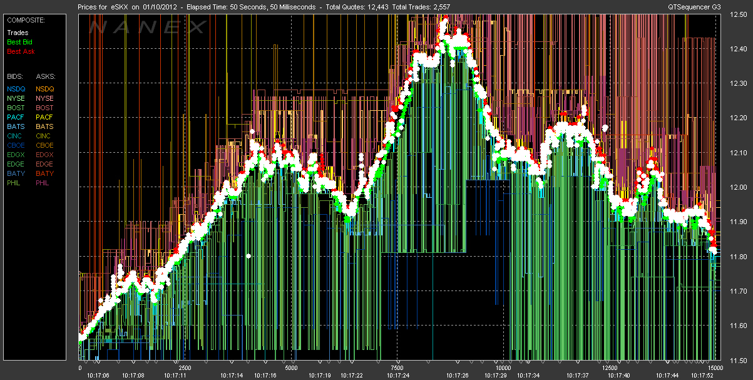Screen dimensions: 753x380
Task: Click the "Total Trades: 2,557" header text
Action: pos(421,7)
